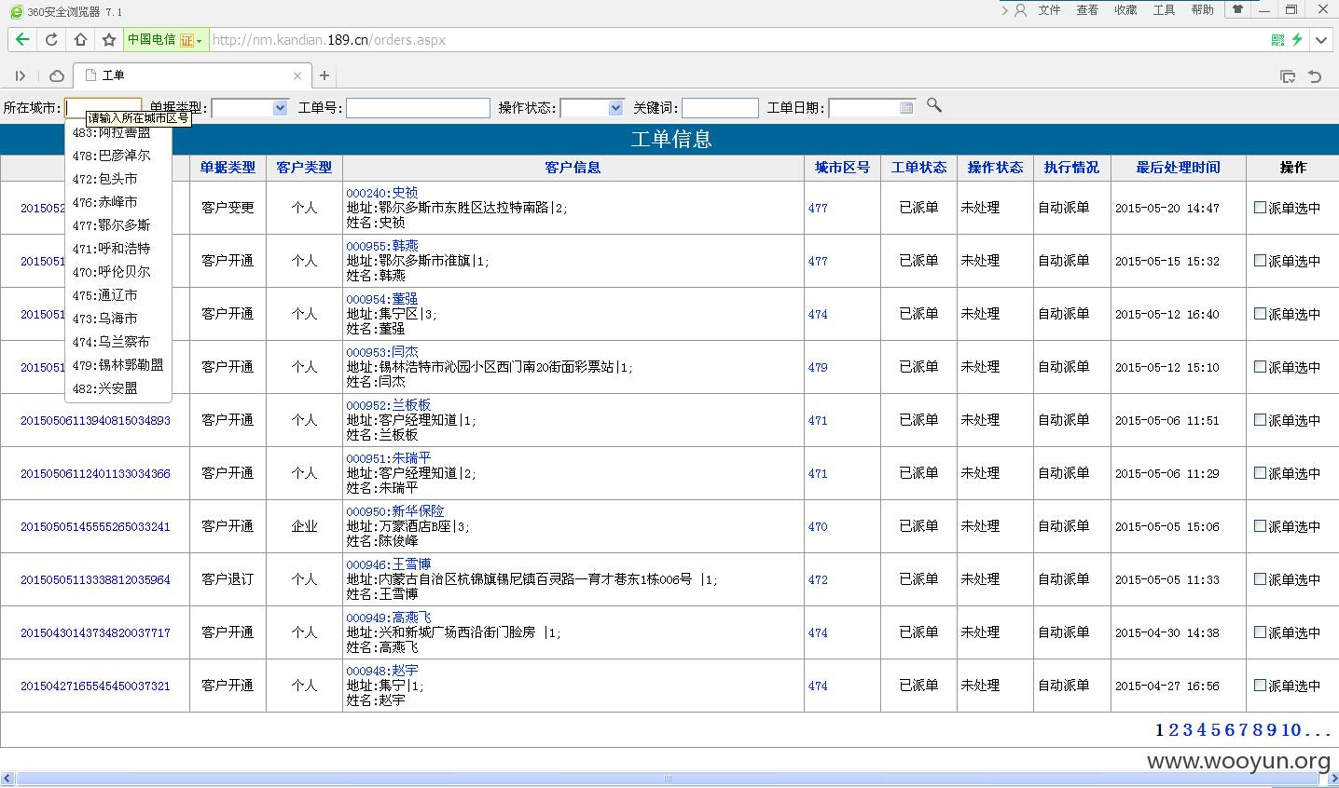Check 派单选中 for 王雪博 order
Screen dimensions: 1339x788
point(1260,579)
